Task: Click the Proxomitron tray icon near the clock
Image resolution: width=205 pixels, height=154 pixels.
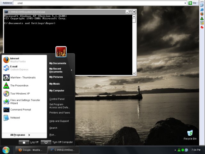Action: (x=179, y=150)
